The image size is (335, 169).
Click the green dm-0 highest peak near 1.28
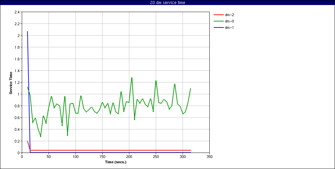pos(132,78)
